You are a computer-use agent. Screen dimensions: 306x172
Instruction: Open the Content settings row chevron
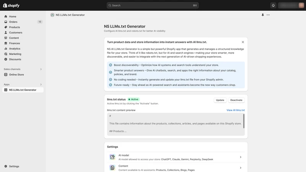[241, 168]
